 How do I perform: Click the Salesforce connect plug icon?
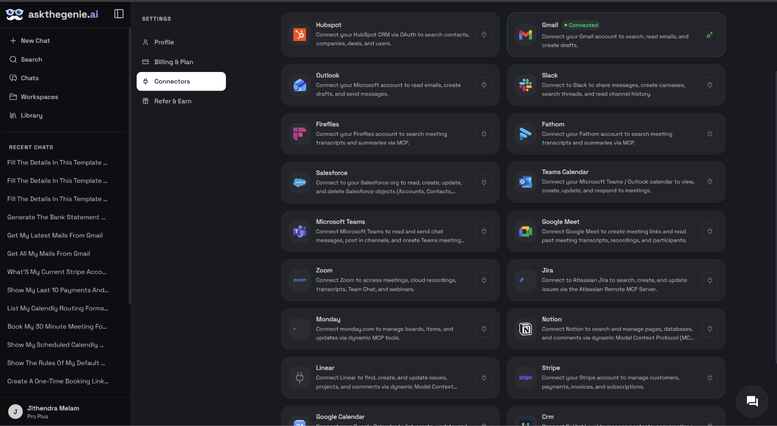point(484,182)
